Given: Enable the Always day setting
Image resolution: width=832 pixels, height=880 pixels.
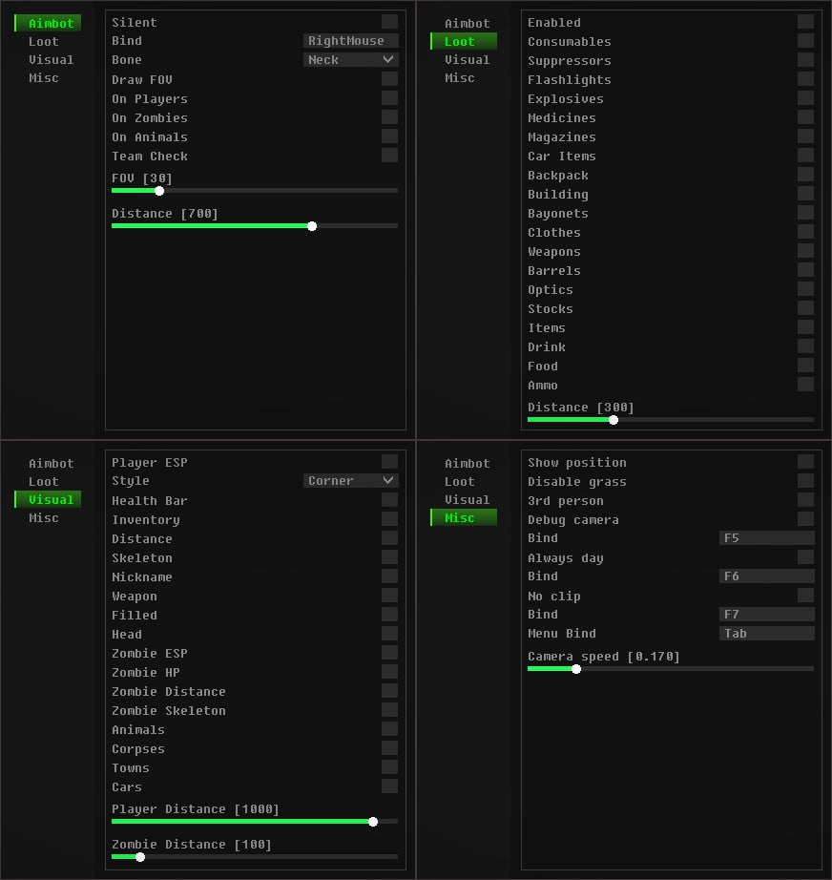Looking at the screenshot, I should [x=806, y=556].
